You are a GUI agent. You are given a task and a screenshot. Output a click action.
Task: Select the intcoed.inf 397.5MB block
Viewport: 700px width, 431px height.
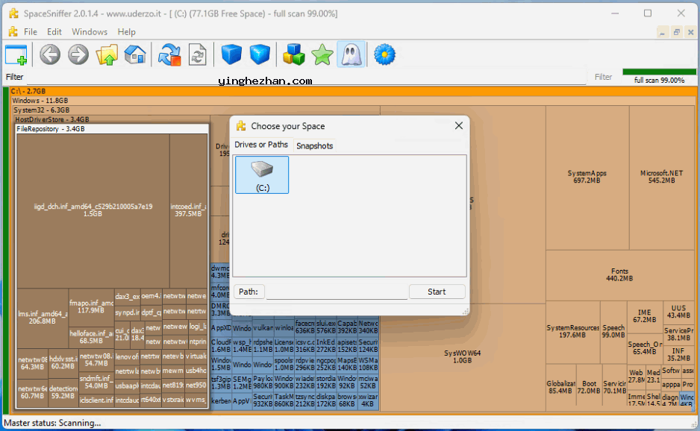[188, 210]
